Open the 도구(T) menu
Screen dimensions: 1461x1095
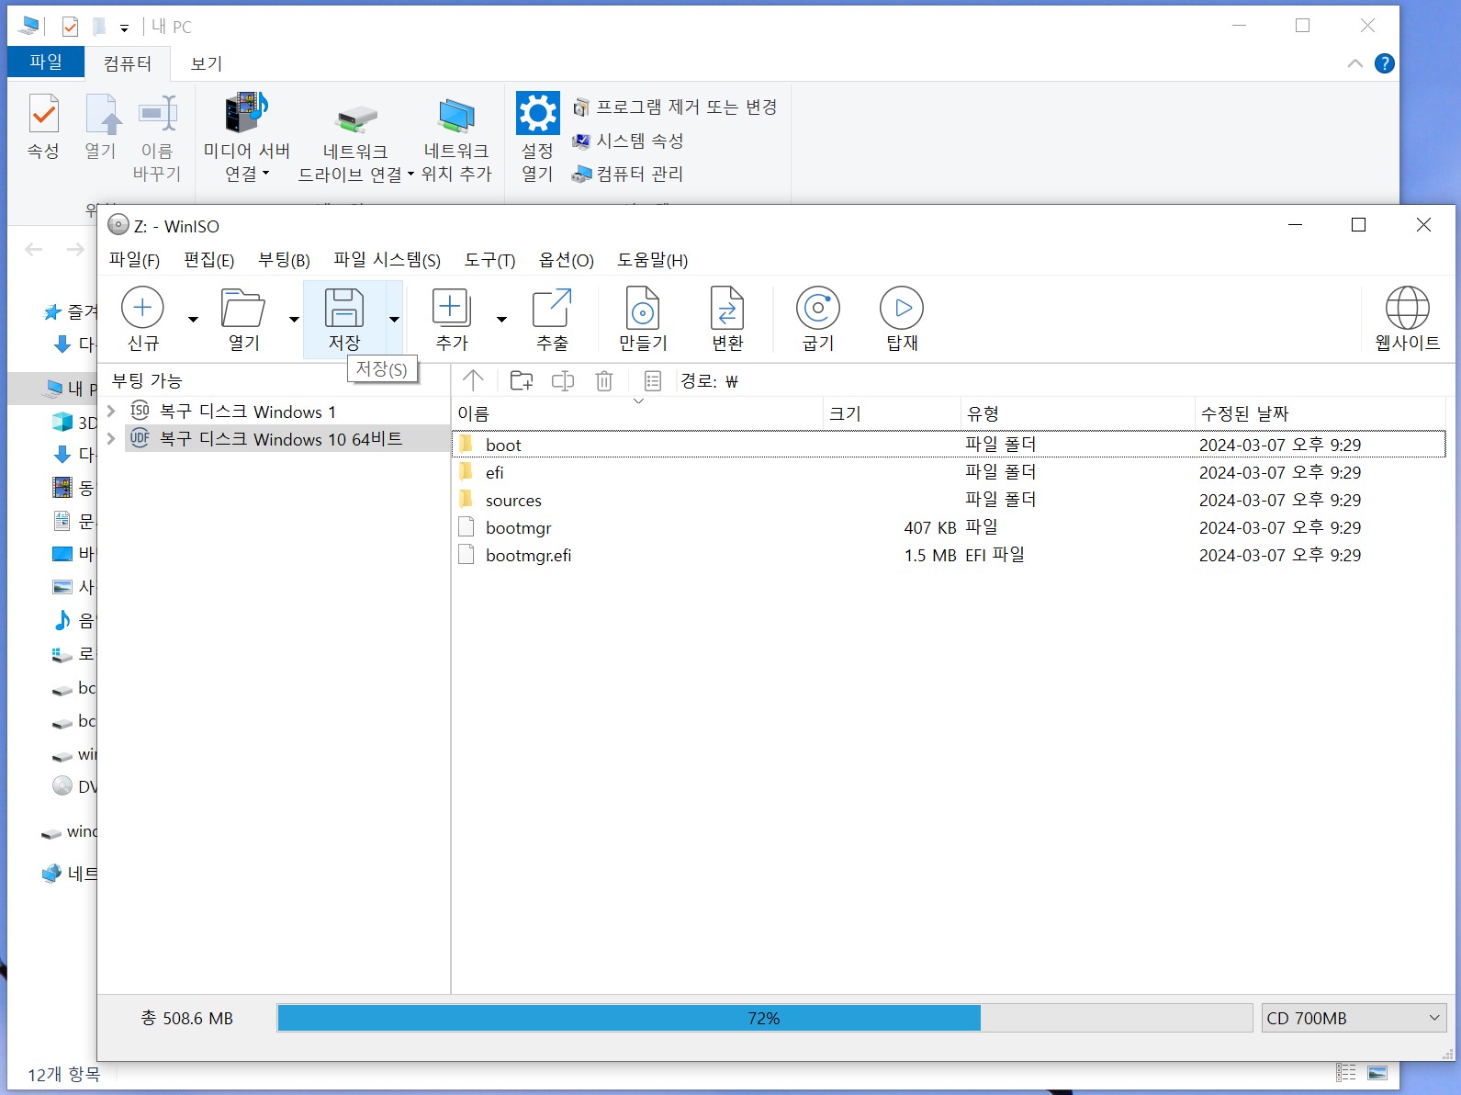(489, 260)
